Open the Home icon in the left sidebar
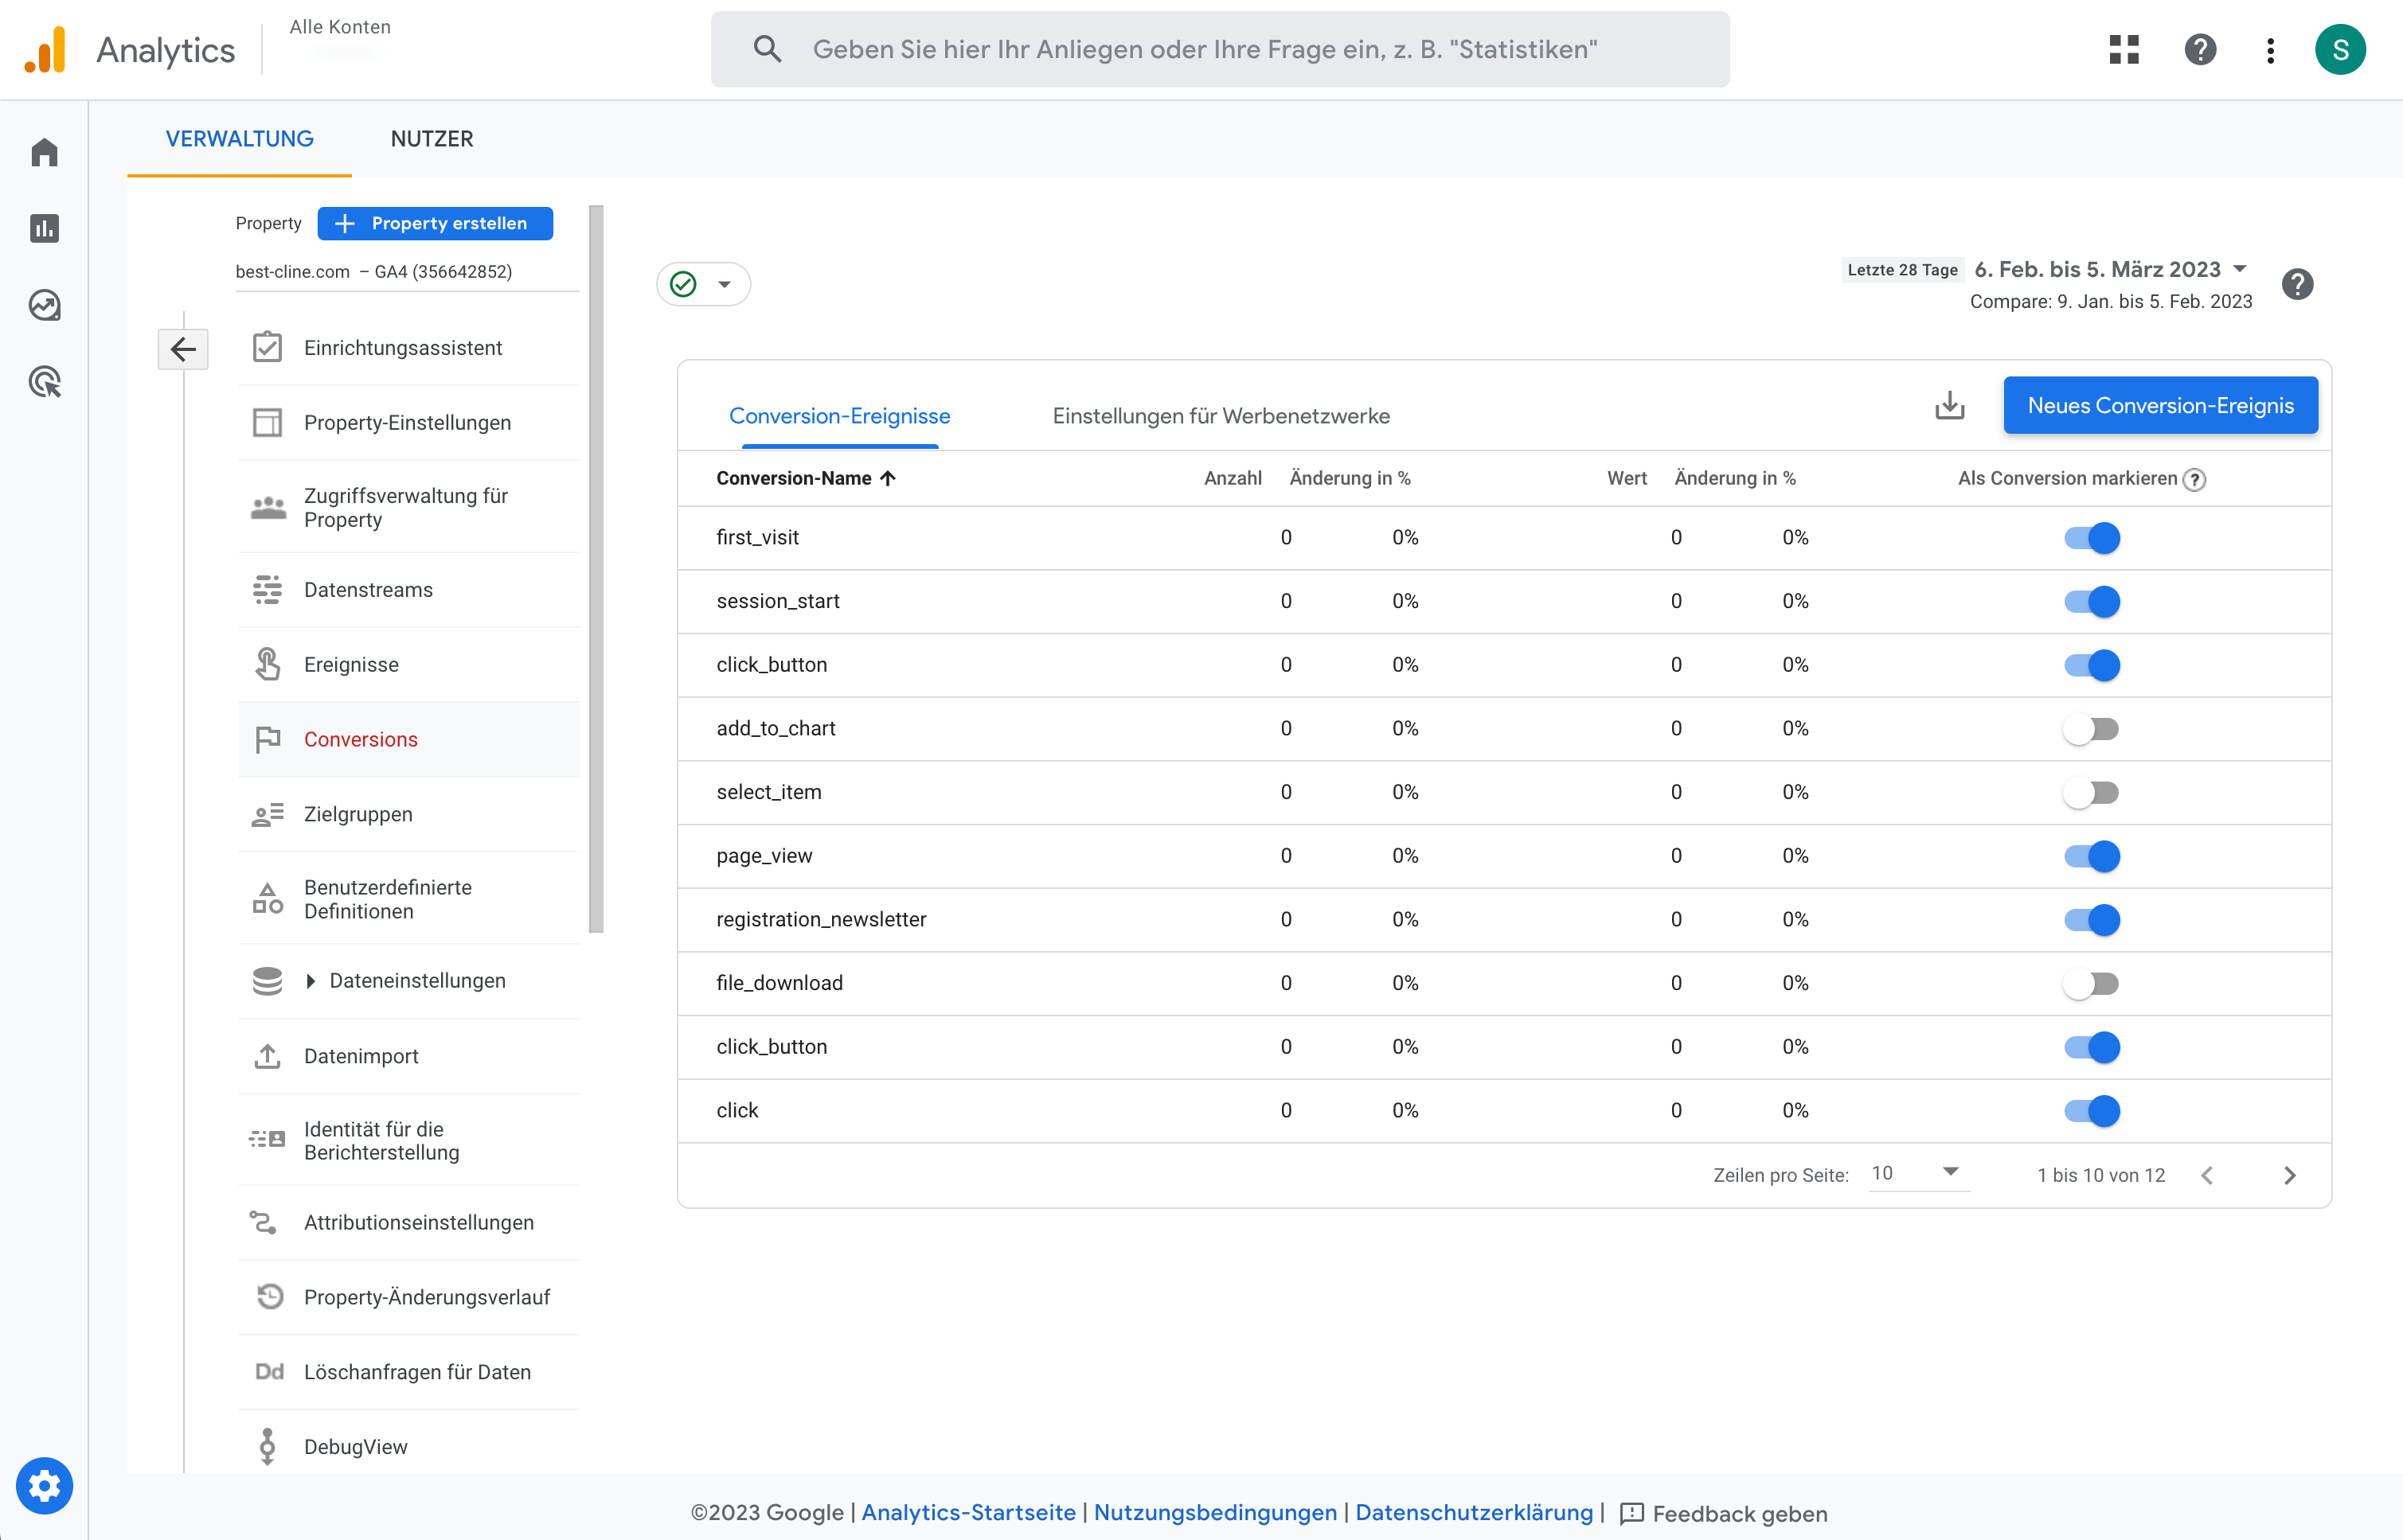 [x=44, y=151]
